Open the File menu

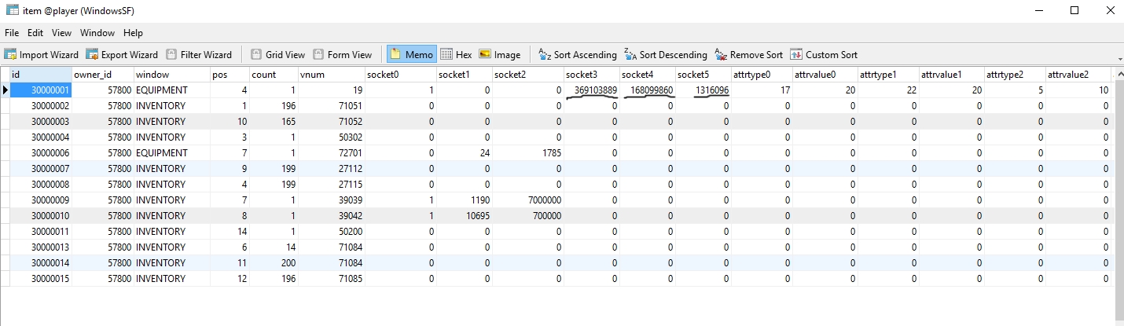point(12,33)
